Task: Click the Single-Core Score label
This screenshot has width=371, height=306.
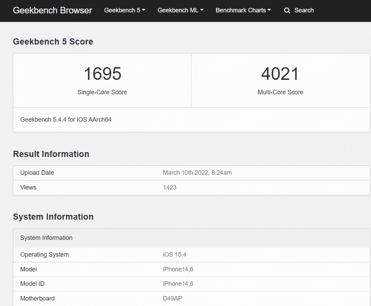Action: 102,92
